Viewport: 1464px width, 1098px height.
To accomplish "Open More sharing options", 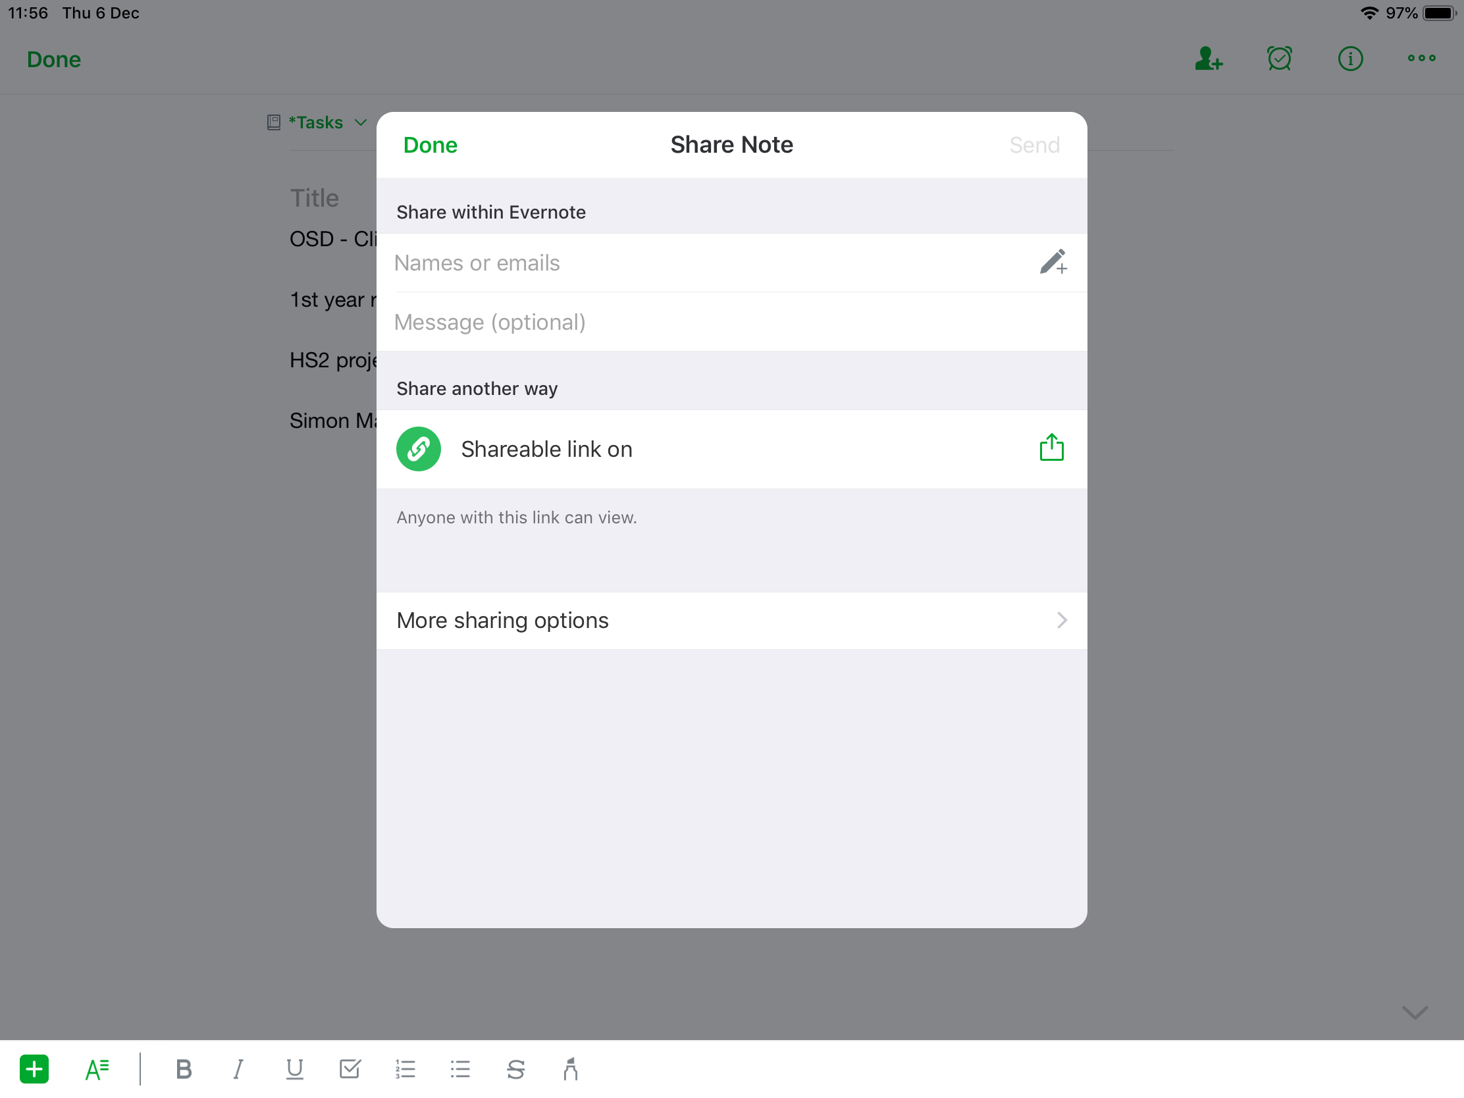I will pos(731,620).
